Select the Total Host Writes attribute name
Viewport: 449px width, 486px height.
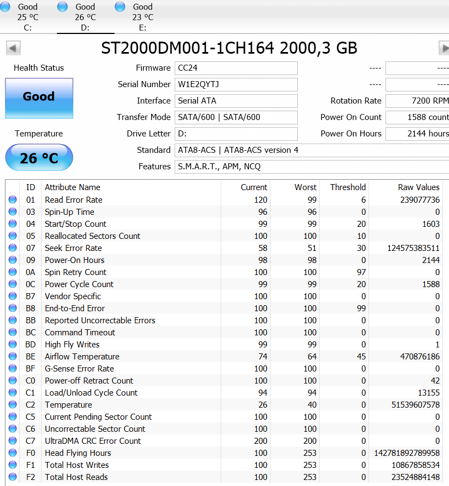77,465
